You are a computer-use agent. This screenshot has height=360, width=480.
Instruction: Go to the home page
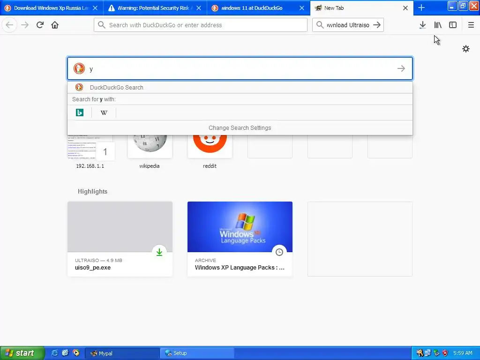[x=55, y=25]
